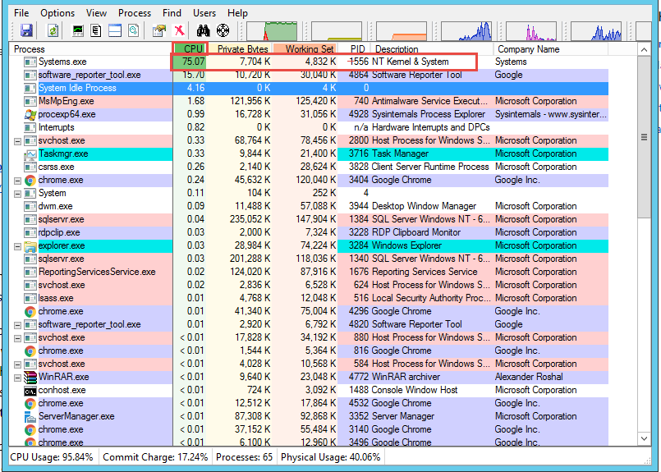This screenshot has height=472, width=661.
Task: Click the View DLLs/Handles toolbar icon
Action: click(x=133, y=30)
